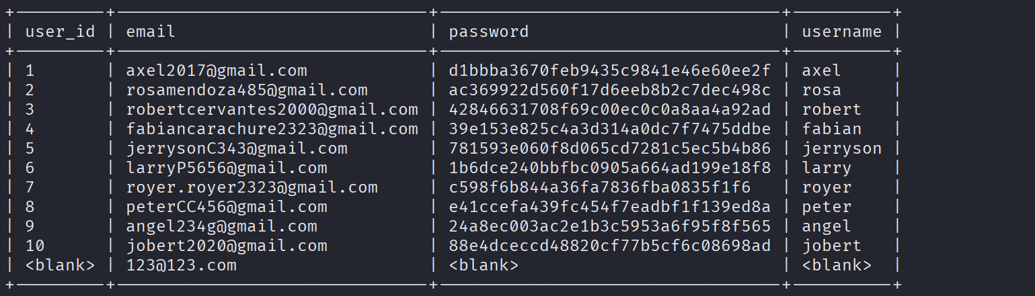
Task: Click password hash starting with ac369922
Action: (x=610, y=90)
